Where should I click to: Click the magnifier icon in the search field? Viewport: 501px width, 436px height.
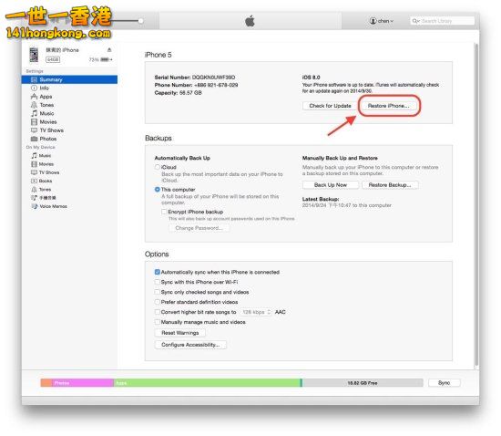tap(415, 21)
